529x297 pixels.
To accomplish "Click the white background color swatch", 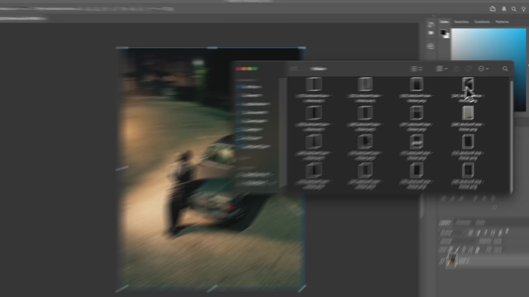I will 447,36.
